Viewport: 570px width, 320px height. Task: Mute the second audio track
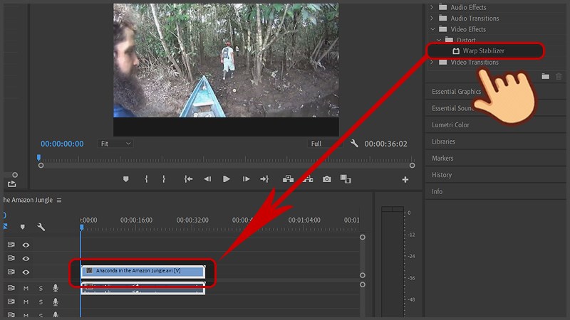pyautogui.click(x=26, y=302)
